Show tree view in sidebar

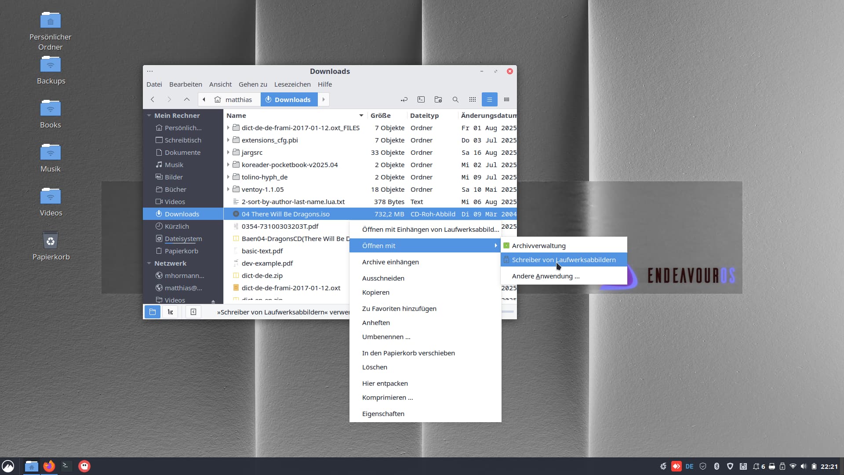click(170, 312)
